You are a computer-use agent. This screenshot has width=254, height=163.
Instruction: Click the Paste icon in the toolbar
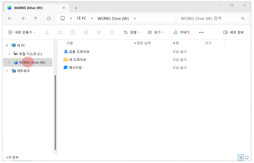pyautogui.click(x=73, y=32)
